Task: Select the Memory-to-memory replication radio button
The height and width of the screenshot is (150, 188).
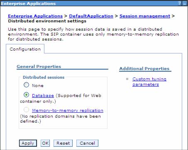Action: pos(26,110)
